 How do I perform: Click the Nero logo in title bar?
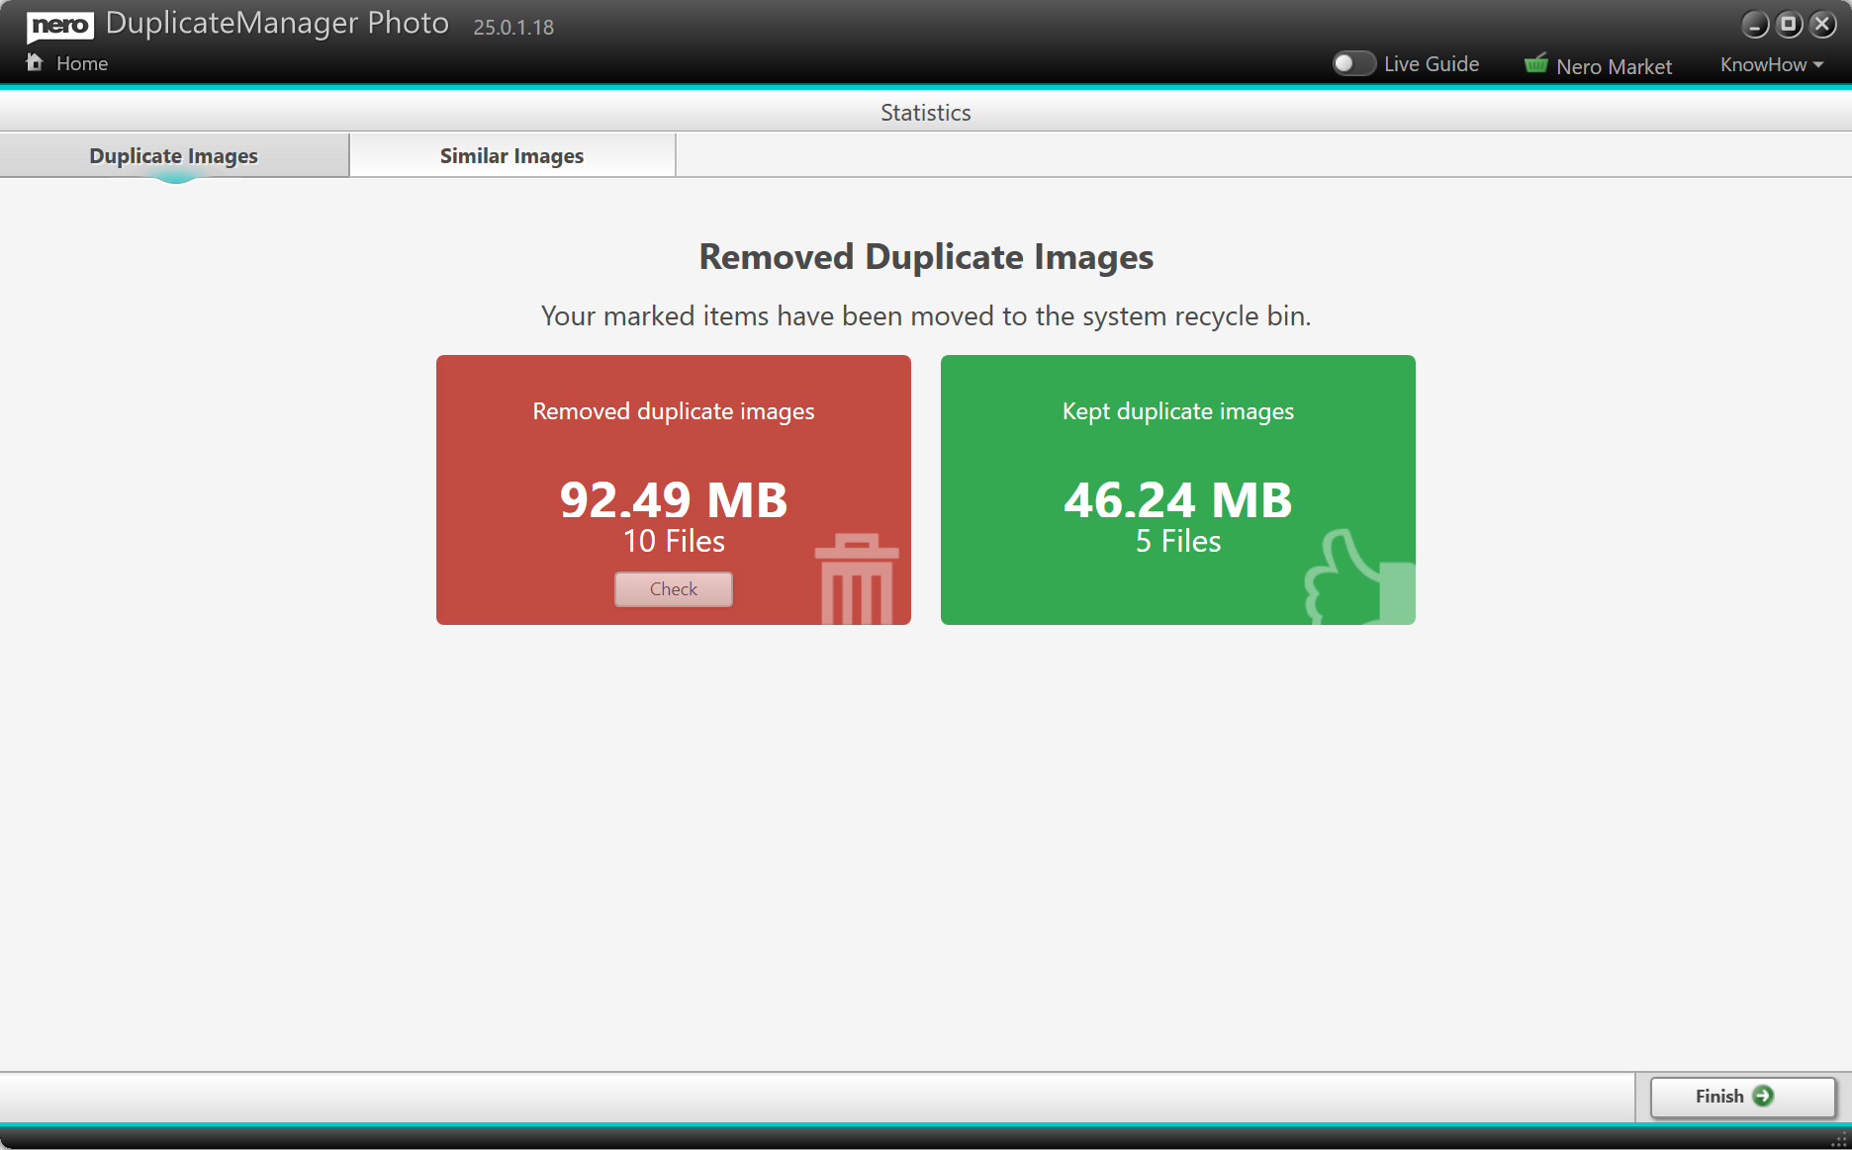click(60, 25)
